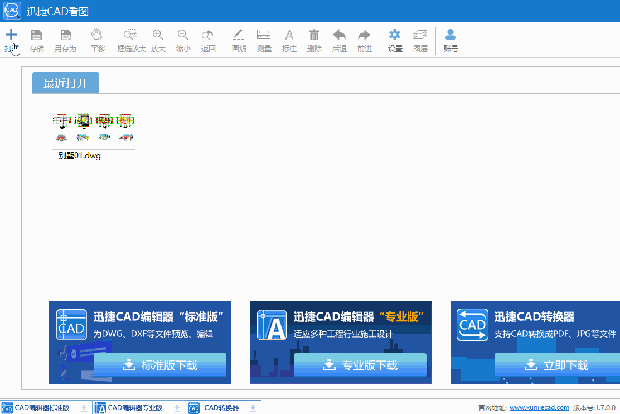Click the 迅捷CAD编辑器“标准版” banner title

158,316
